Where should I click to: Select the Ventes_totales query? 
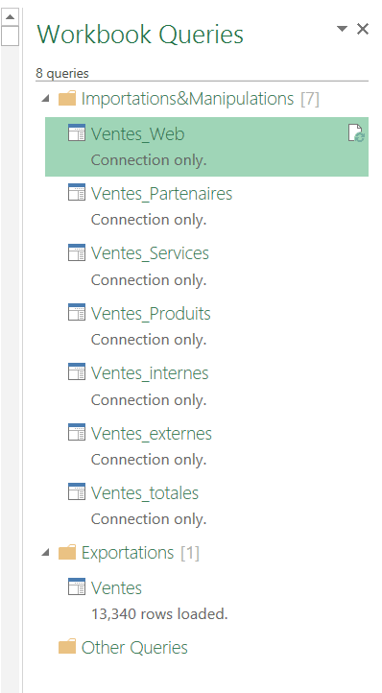(x=206, y=505)
